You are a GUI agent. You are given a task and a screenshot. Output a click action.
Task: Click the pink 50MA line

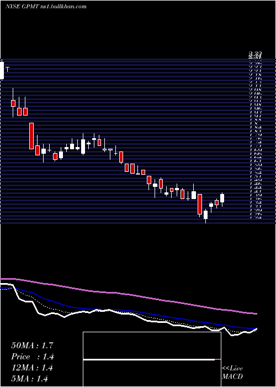(x=129, y=295)
